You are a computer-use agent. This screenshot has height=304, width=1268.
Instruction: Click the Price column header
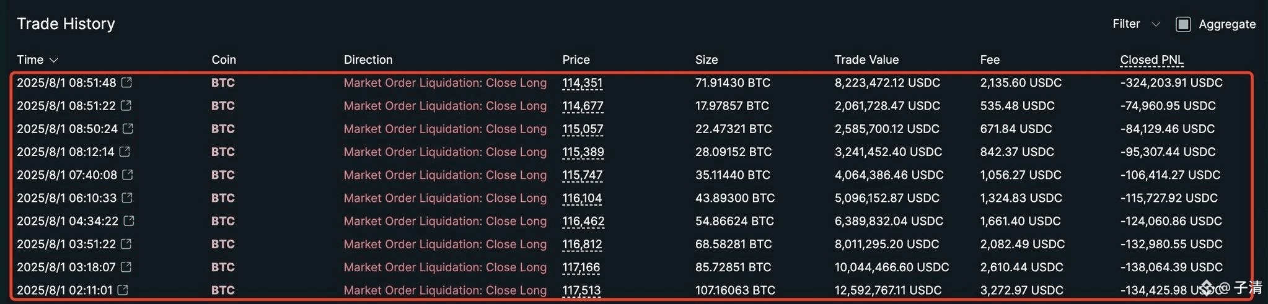(576, 59)
